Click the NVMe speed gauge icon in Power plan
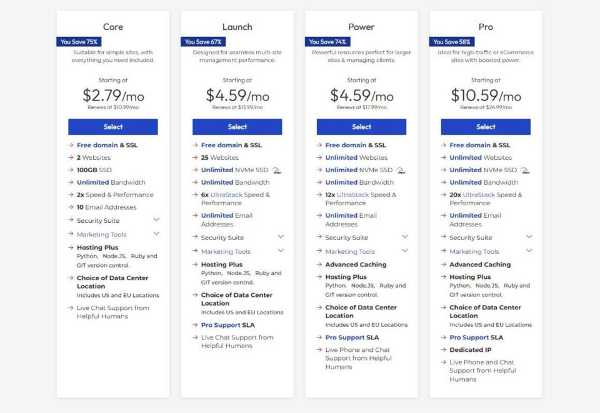This screenshot has width=600, height=413. click(401, 170)
